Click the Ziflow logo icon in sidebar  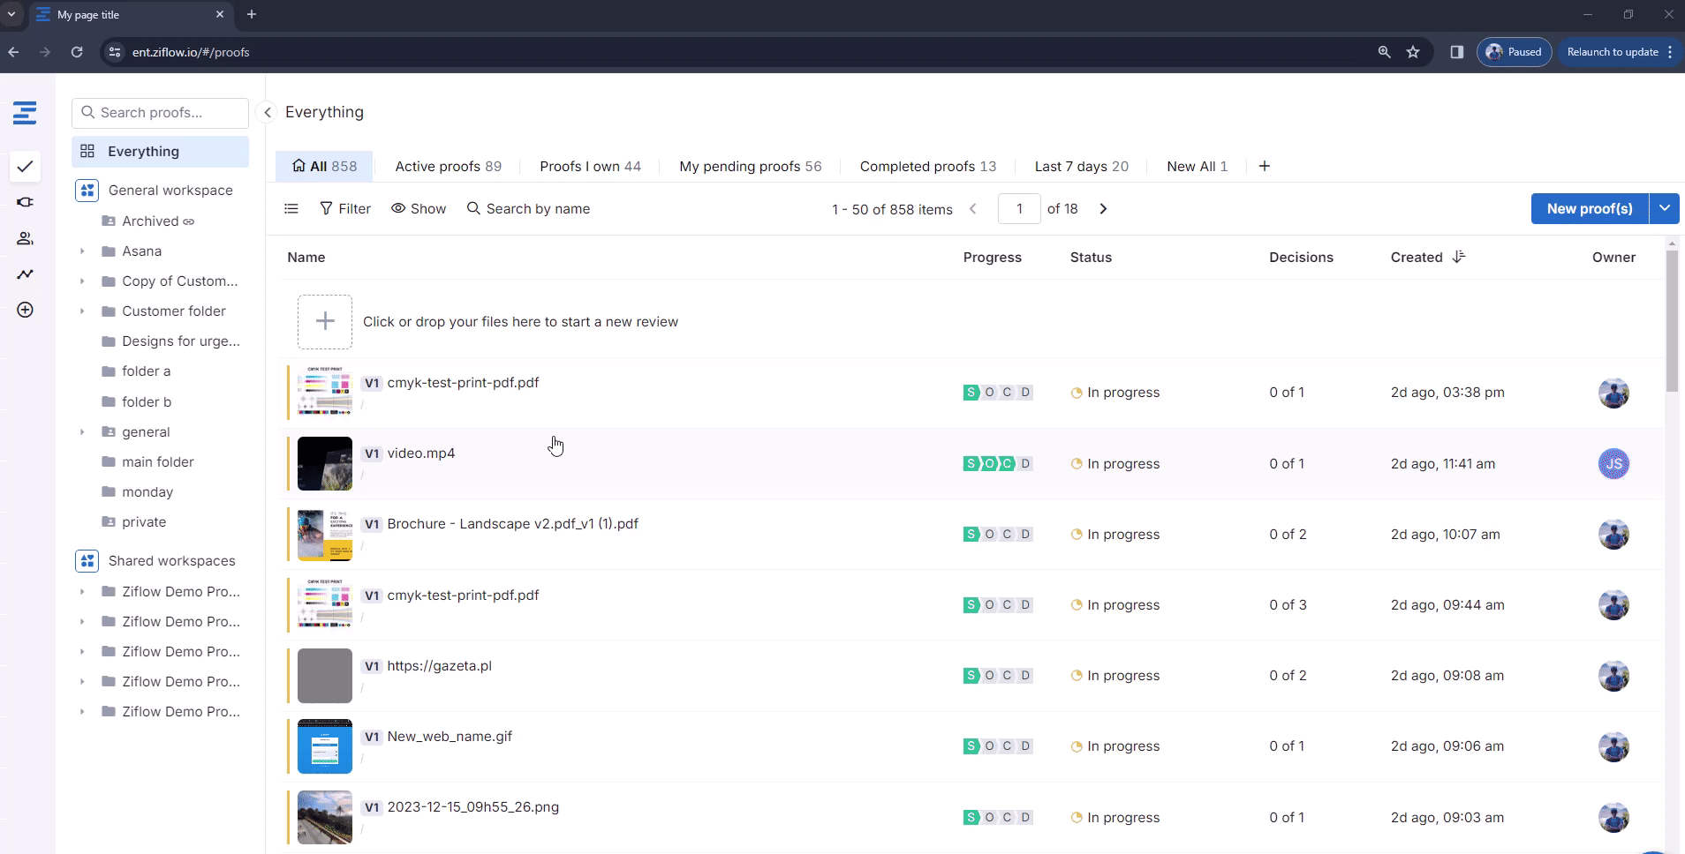pos(25,113)
